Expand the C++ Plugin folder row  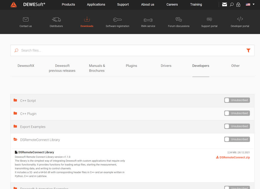(132, 114)
